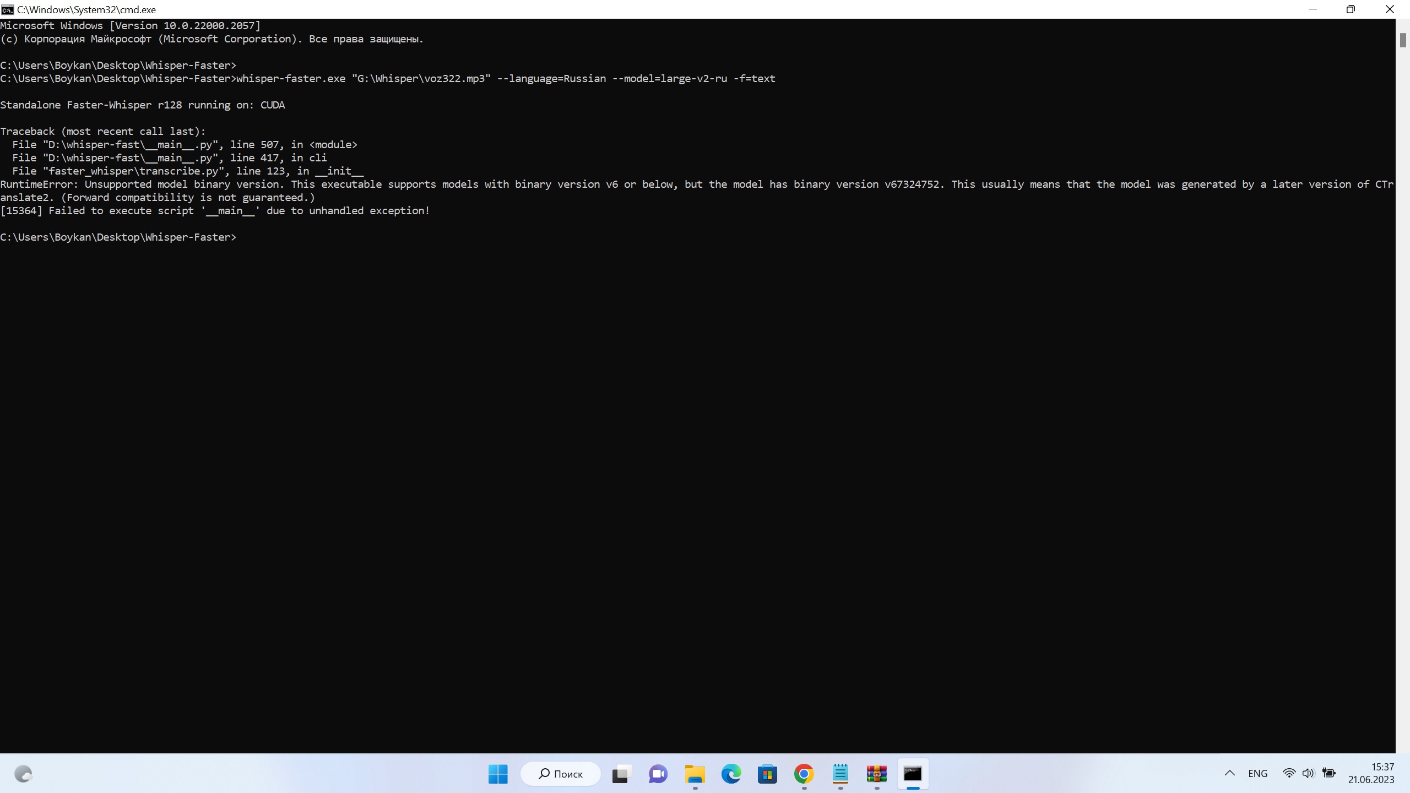Switch keyboard layout via the ENG indicator
This screenshot has height=793, width=1410.
[x=1259, y=773]
